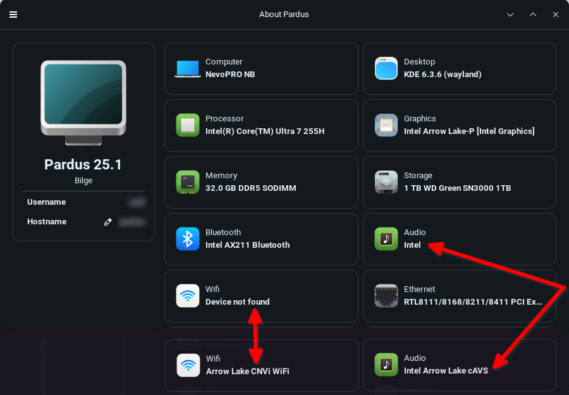Click the Audio icon beside Intel
Image resolution: width=569 pixels, height=395 pixels.
point(386,239)
